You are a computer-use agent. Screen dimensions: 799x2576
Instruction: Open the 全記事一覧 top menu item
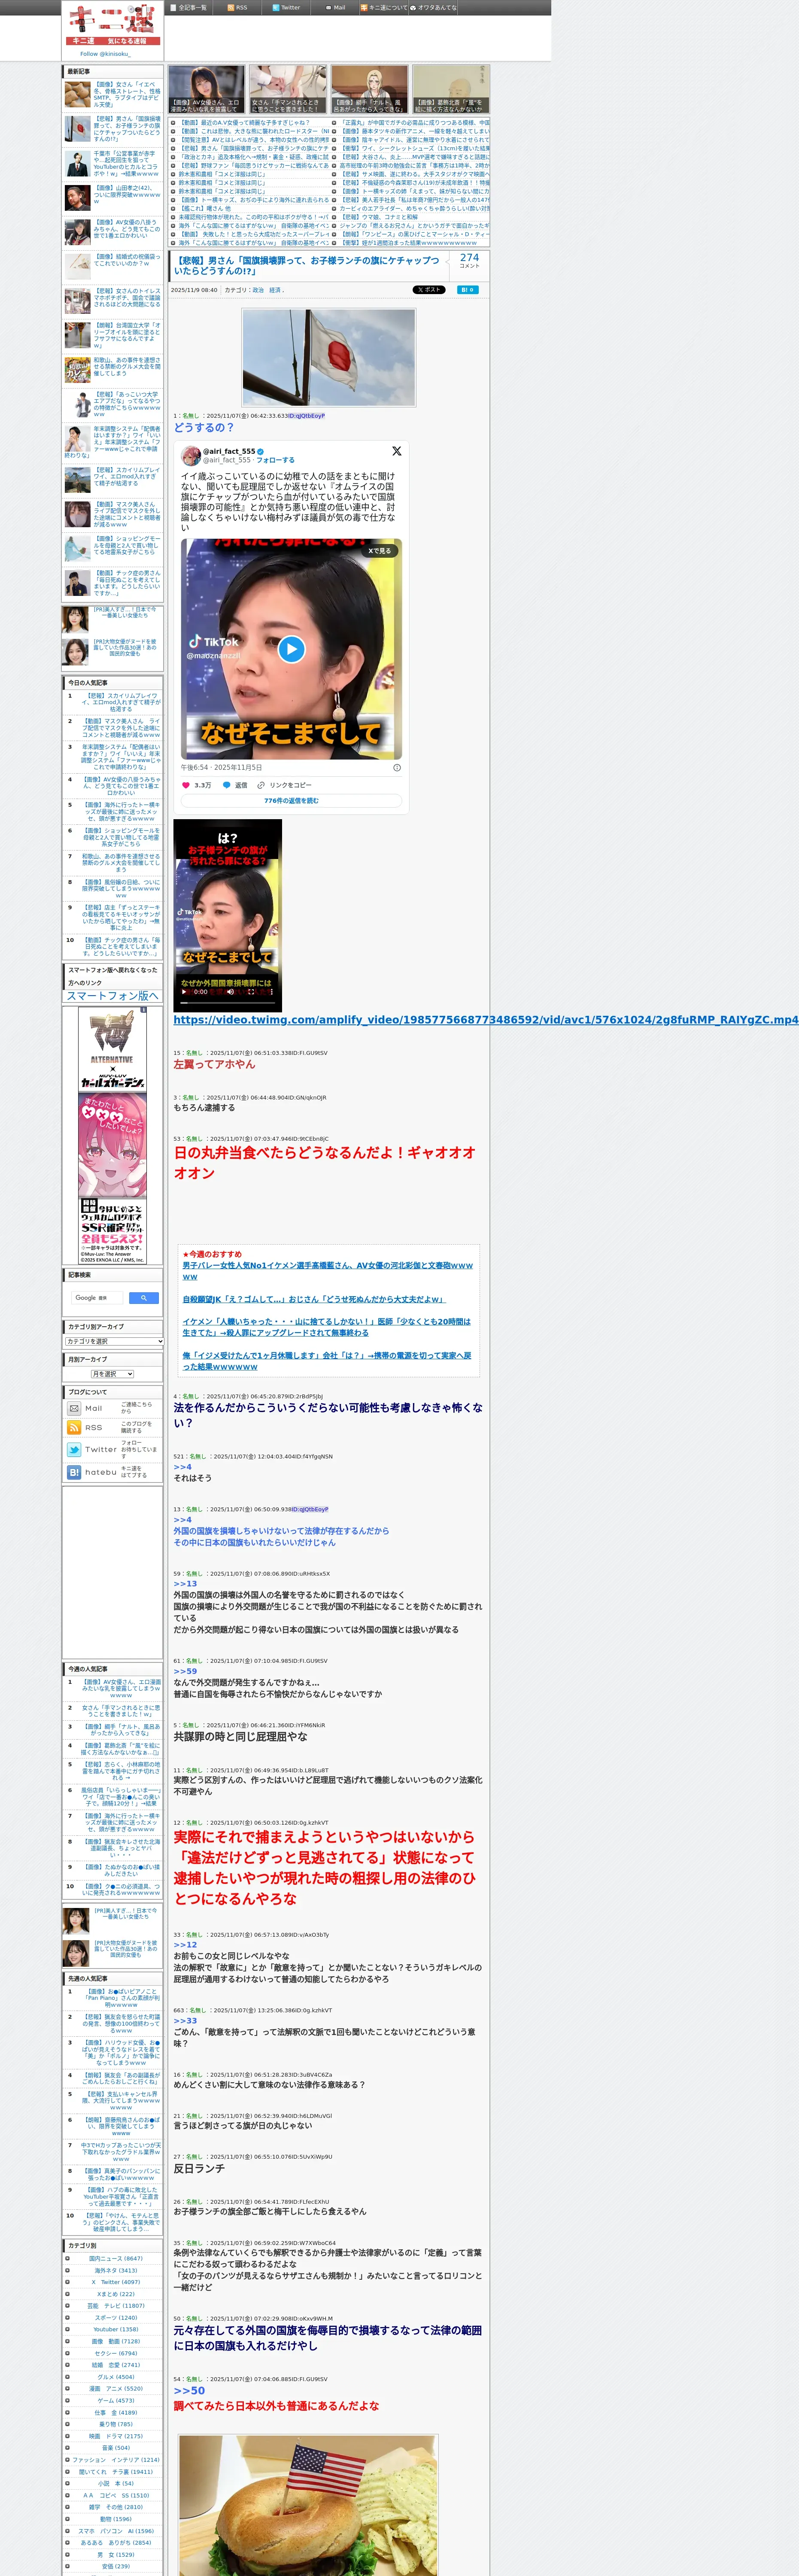(189, 7)
